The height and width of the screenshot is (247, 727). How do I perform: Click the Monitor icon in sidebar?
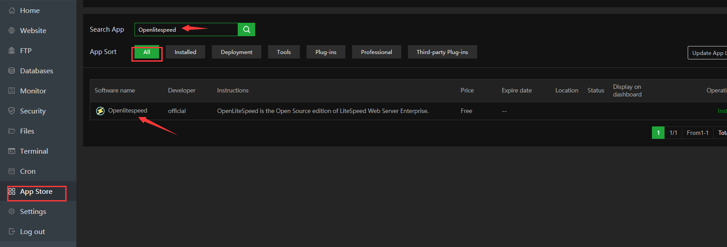click(x=12, y=91)
